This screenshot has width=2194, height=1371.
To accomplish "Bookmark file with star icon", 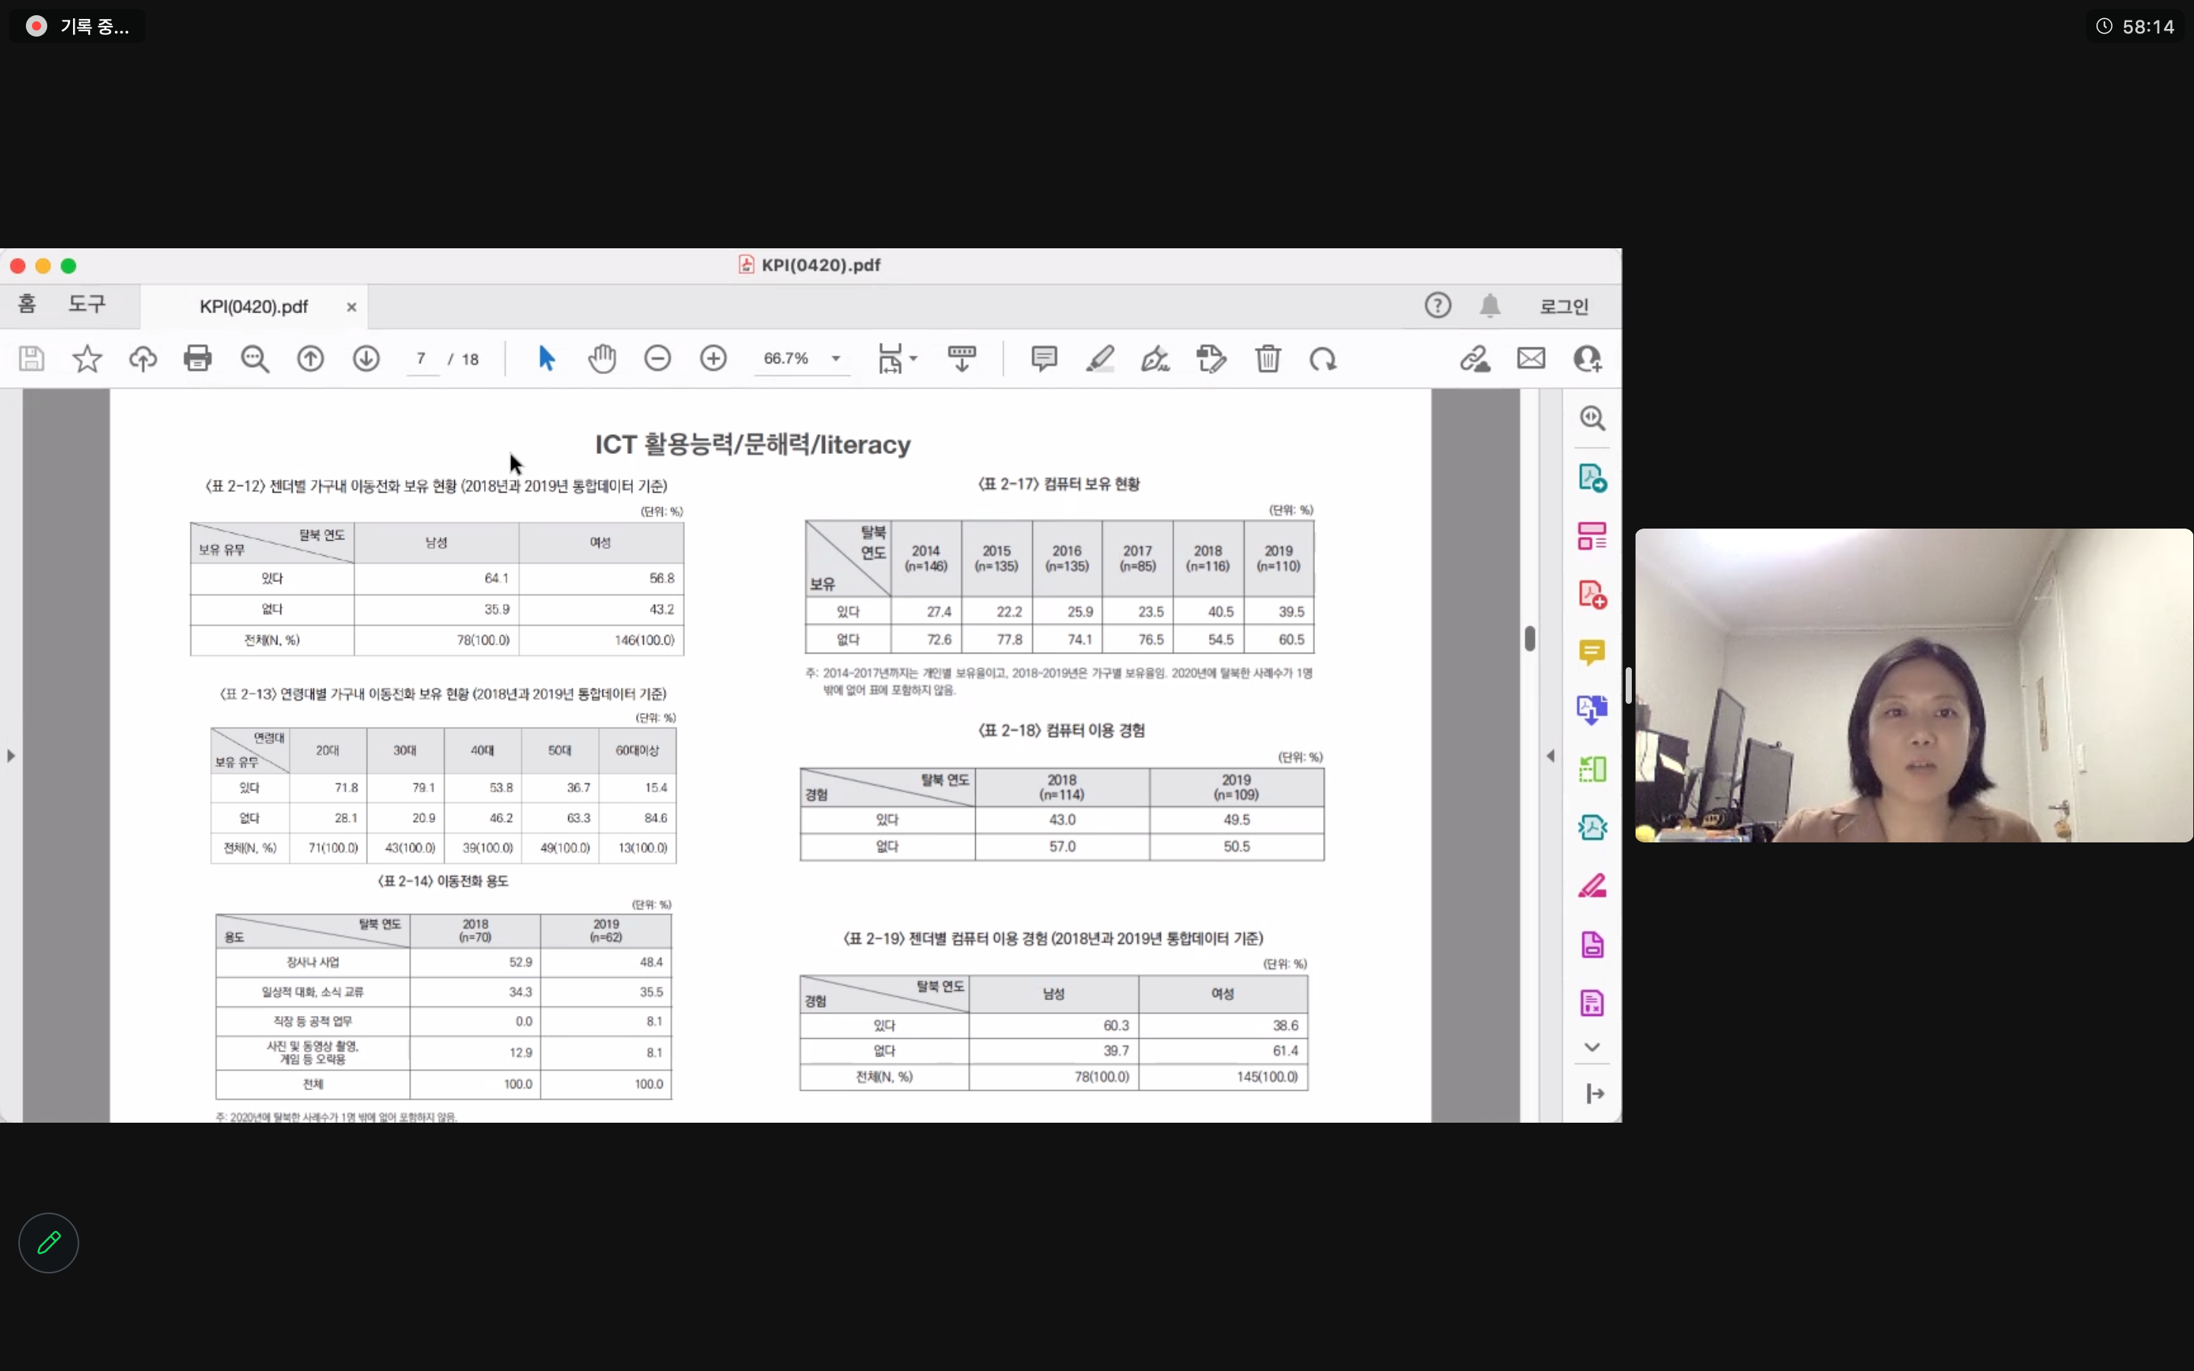I will (x=87, y=359).
